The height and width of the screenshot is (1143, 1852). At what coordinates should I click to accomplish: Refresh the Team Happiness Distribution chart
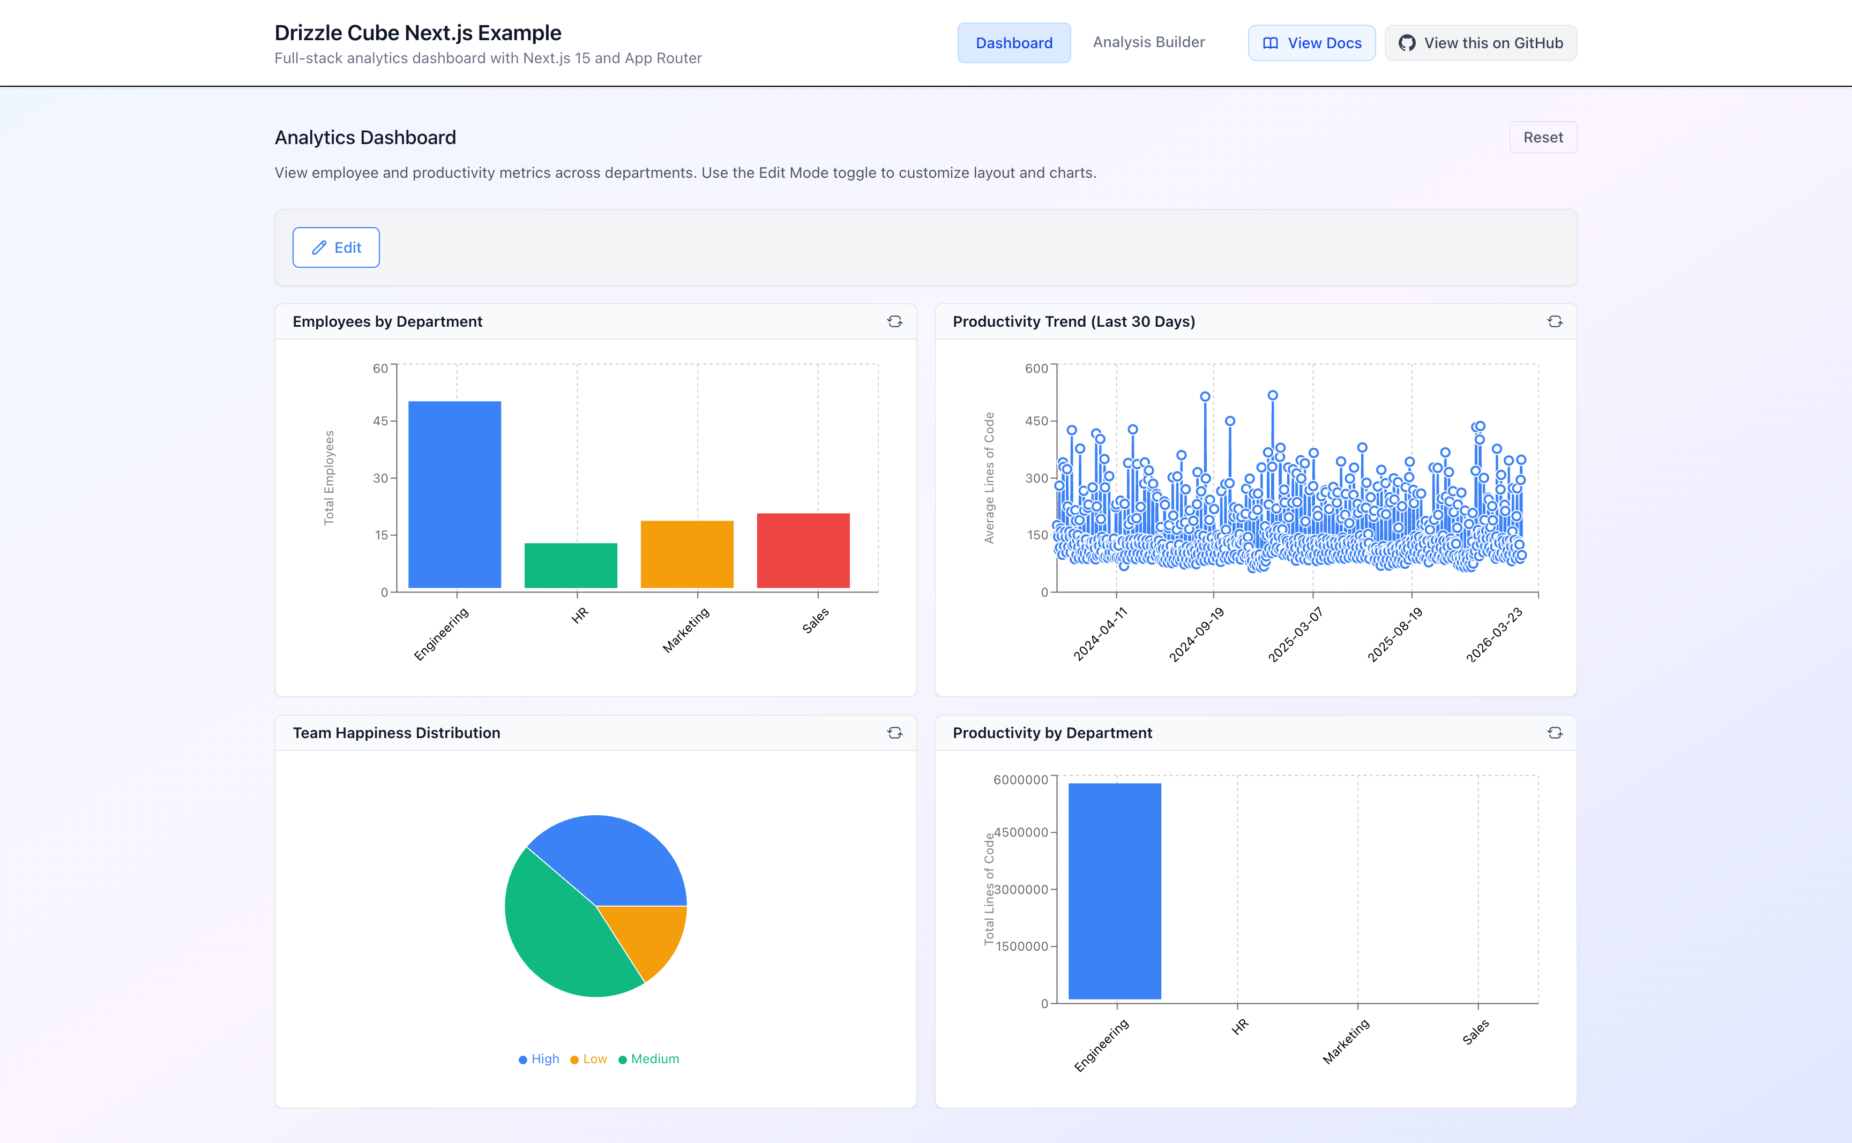pyautogui.click(x=895, y=732)
